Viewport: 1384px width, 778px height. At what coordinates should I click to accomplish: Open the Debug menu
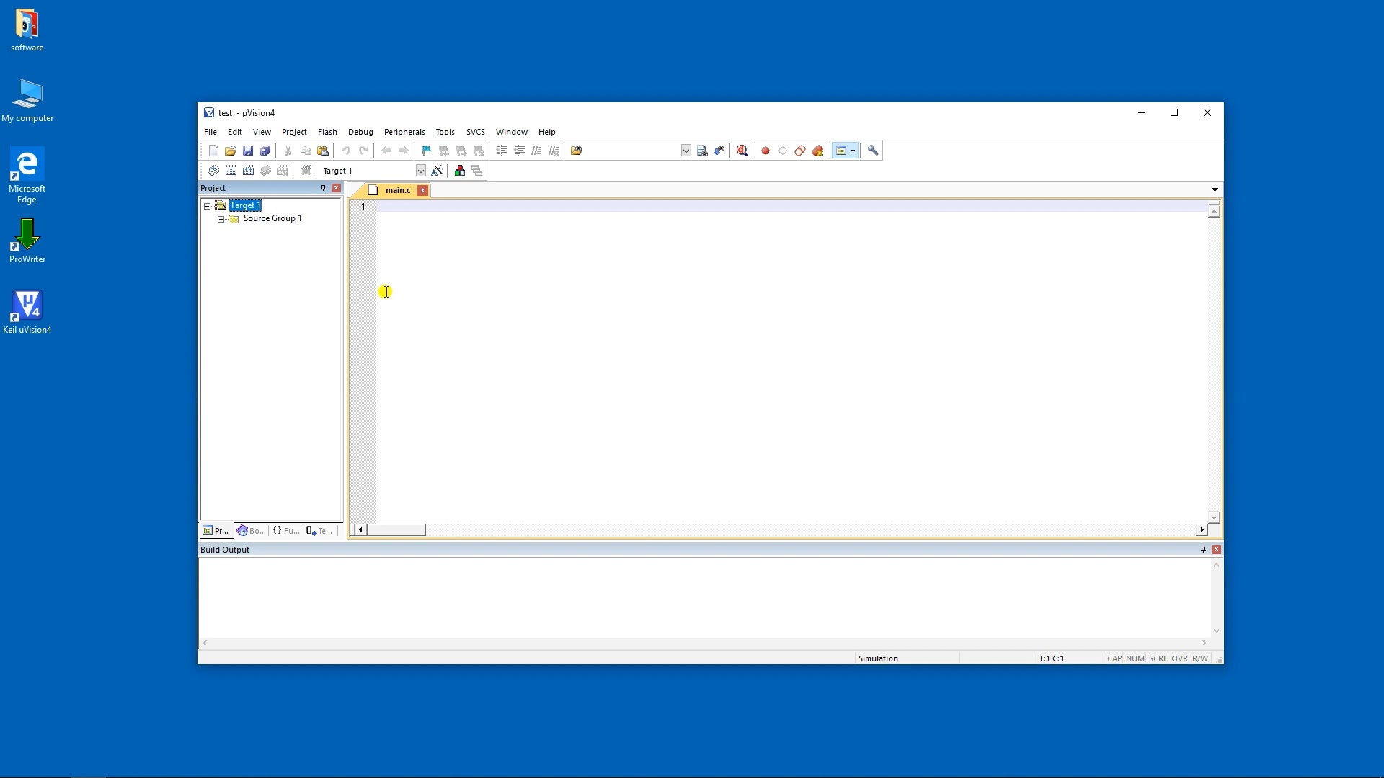360,132
